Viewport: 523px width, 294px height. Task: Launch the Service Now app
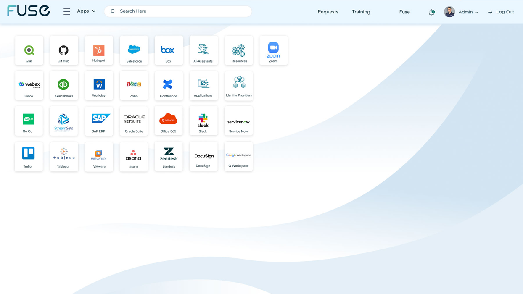click(x=238, y=121)
